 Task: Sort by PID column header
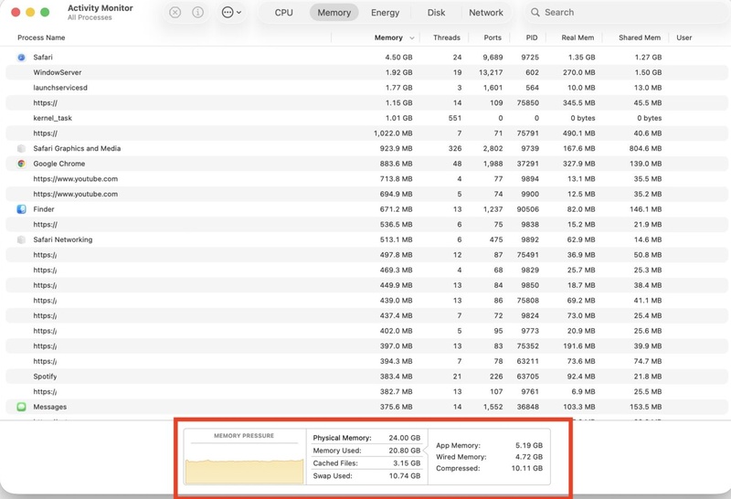click(532, 37)
